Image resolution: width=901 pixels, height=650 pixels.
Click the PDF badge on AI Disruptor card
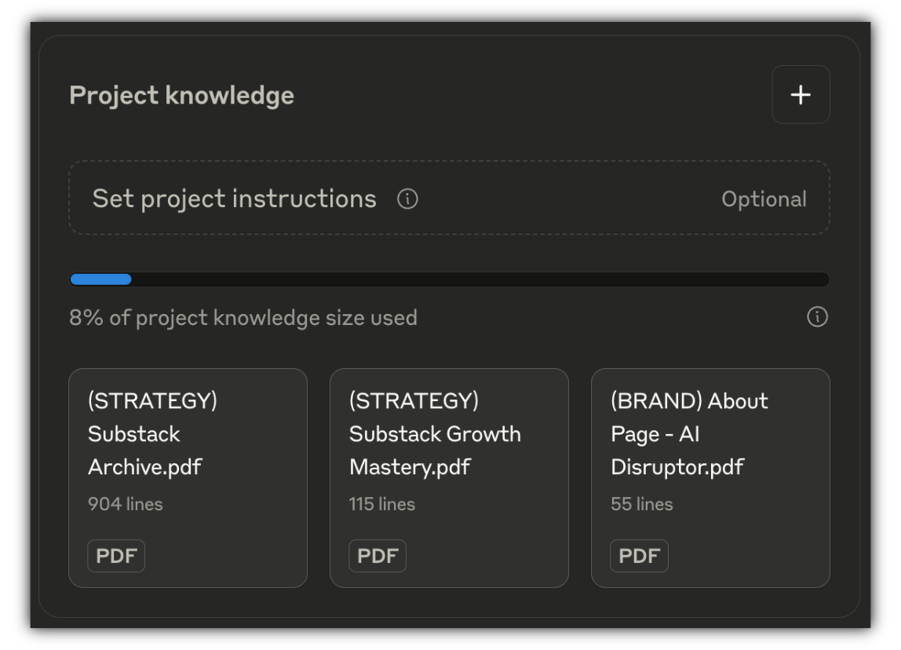point(639,556)
